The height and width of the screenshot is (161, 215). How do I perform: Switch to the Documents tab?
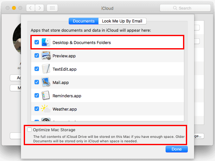tap(84, 21)
